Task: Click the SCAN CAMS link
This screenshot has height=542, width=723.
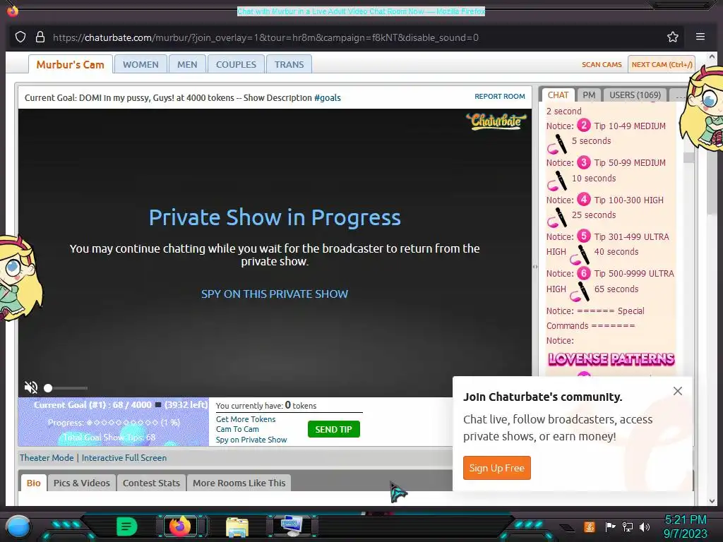Action: pyautogui.click(x=602, y=64)
